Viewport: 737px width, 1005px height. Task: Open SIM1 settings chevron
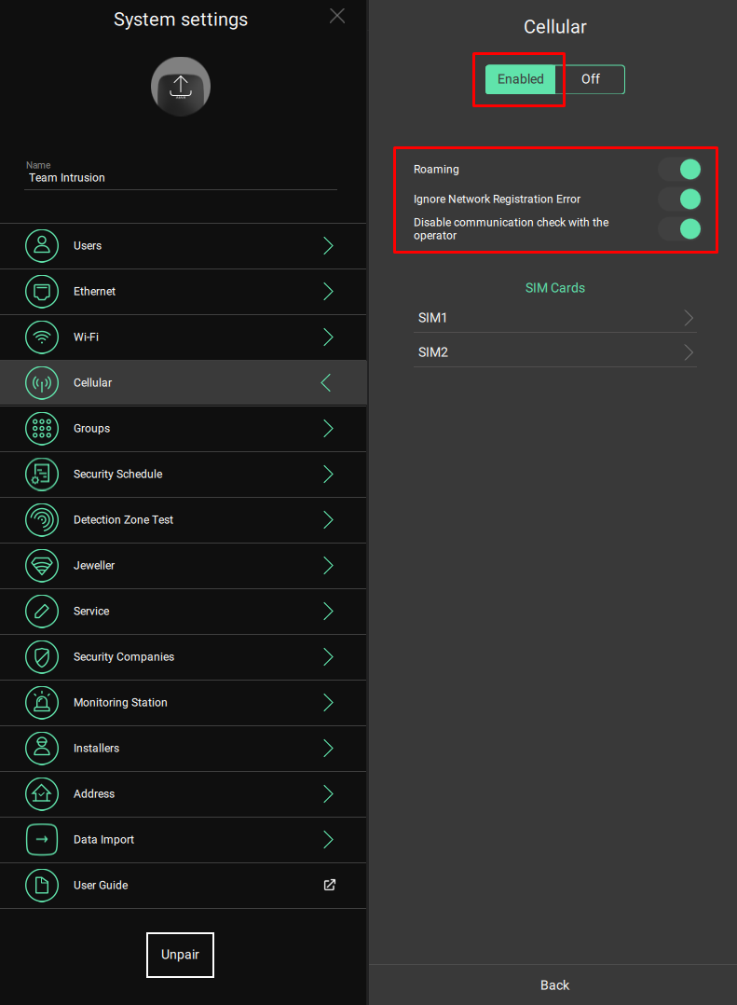coord(689,318)
